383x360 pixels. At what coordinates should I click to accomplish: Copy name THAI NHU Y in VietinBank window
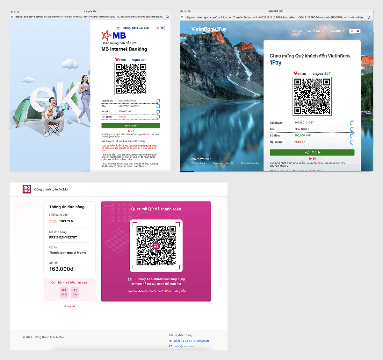pyautogui.click(x=352, y=129)
